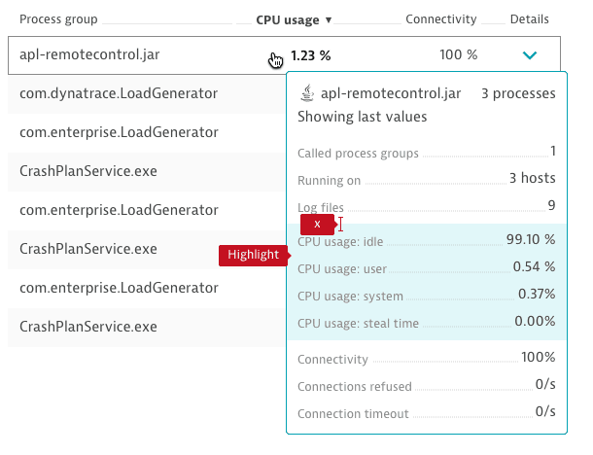This screenshot has width=593, height=455.
Task: Click 'Called process groups' label
Action: tap(358, 154)
